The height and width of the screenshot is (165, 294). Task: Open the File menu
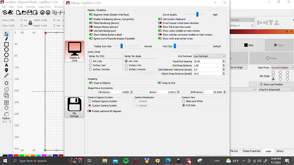pyautogui.click(x=3, y=7)
